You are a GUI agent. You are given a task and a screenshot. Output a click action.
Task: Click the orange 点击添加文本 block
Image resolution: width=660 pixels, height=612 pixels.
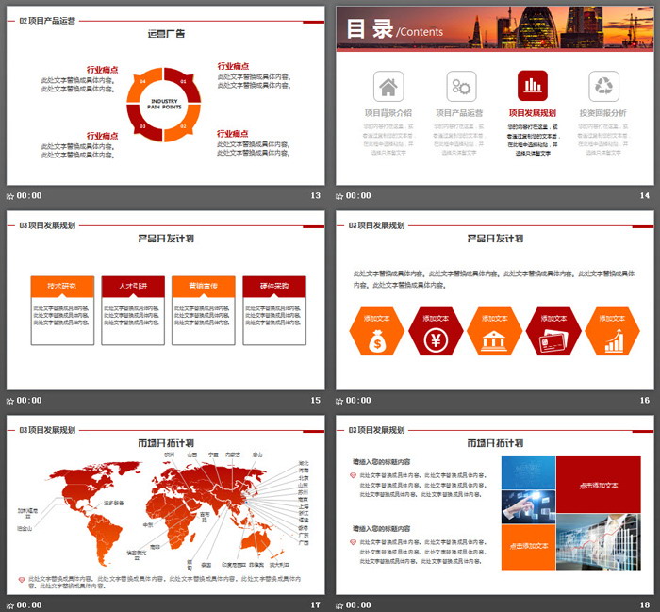point(527,545)
